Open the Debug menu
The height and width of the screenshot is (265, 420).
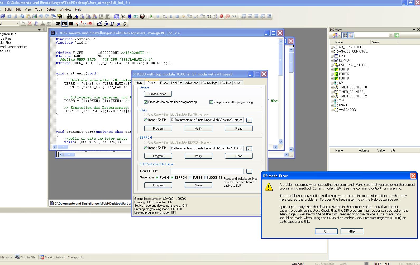(51, 10)
